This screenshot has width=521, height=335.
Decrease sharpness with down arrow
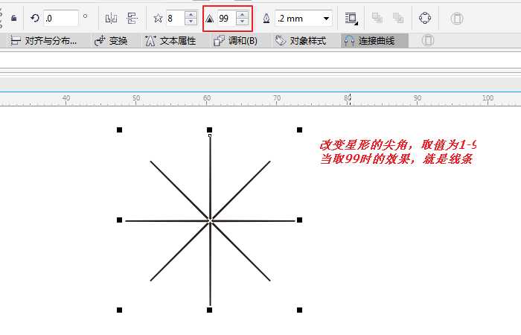tap(242, 22)
